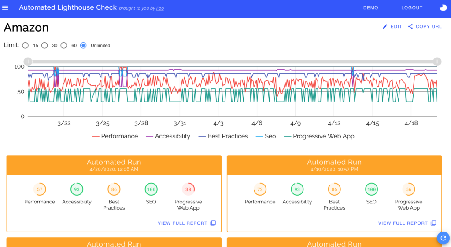Click the pencil Edit icon
Image resolution: width=451 pixels, height=247 pixels.
tap(385, 27)
